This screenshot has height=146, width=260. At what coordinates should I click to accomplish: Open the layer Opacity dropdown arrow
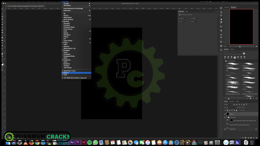tap(246, 108)
